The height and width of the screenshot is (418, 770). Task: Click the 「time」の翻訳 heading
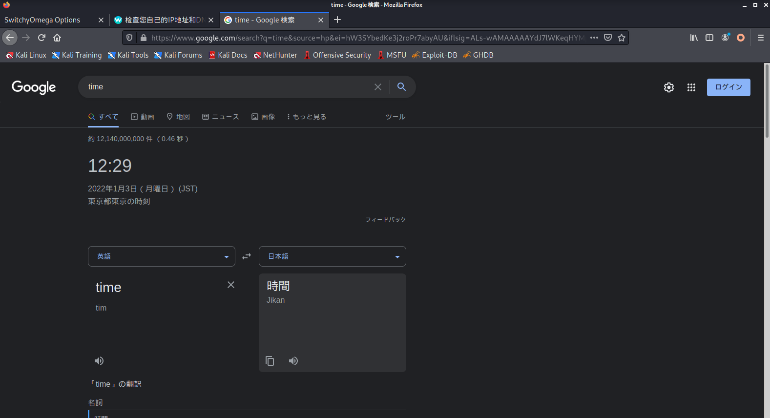click(x=115, y=384)
